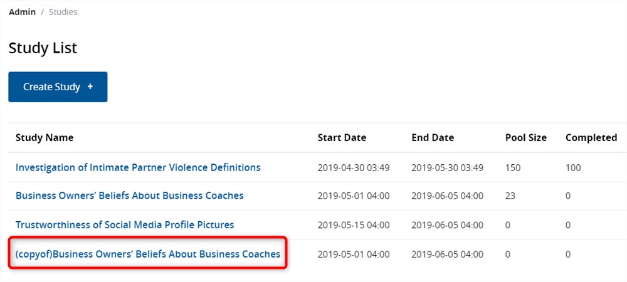
Task: Click the Study List page heading
Action: click(x=43, y=48)
